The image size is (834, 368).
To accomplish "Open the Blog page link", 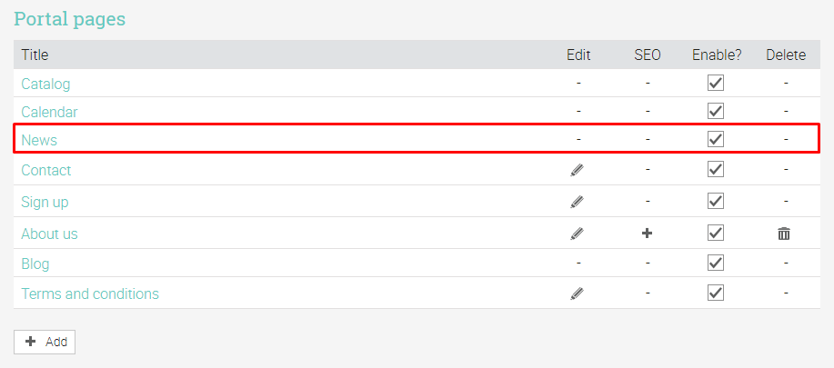I will 35,264.
